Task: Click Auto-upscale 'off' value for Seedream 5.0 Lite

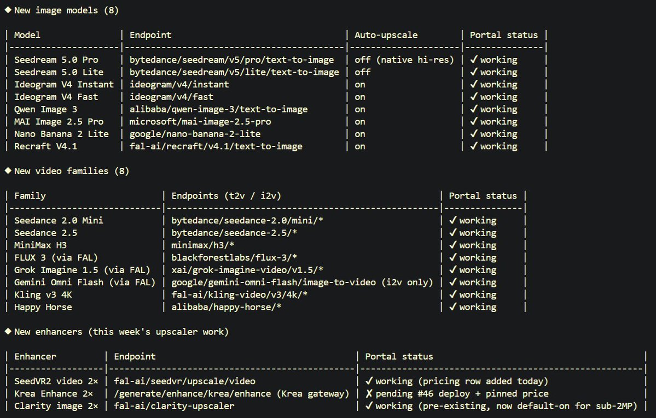Action: coord(362,72)
